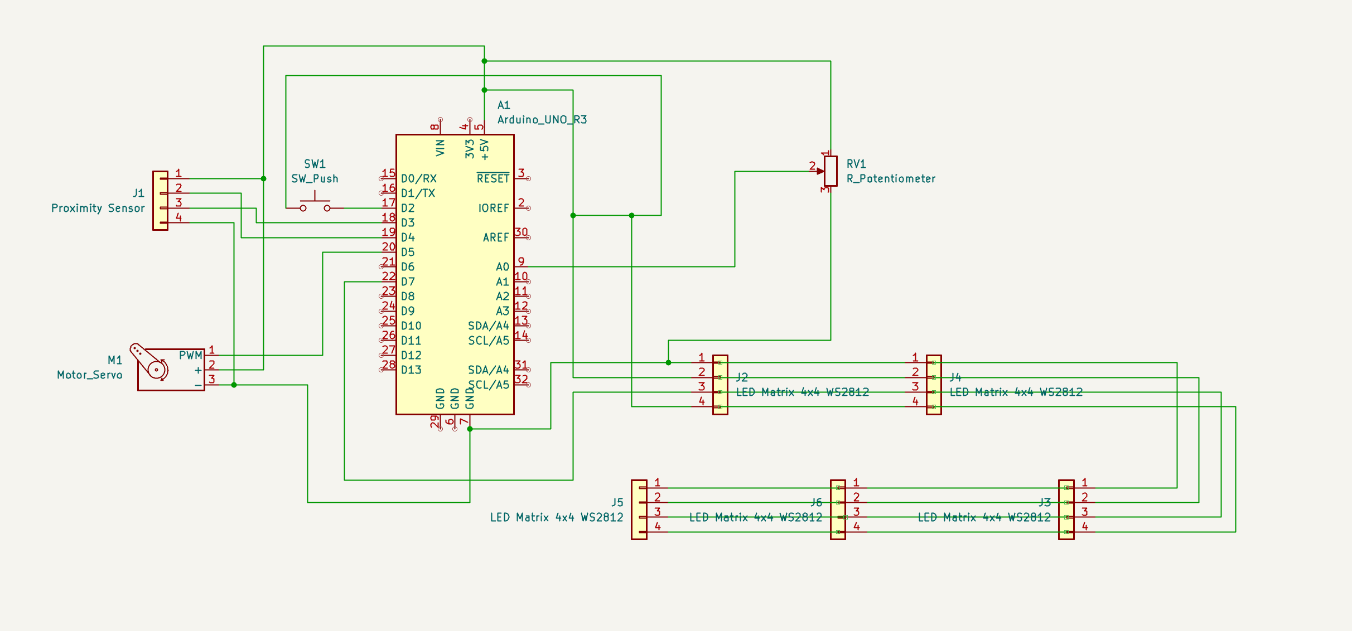Click the Proximity Sensor label text
This screenshot has height=631, width=1352.
[x=98, y=208]
